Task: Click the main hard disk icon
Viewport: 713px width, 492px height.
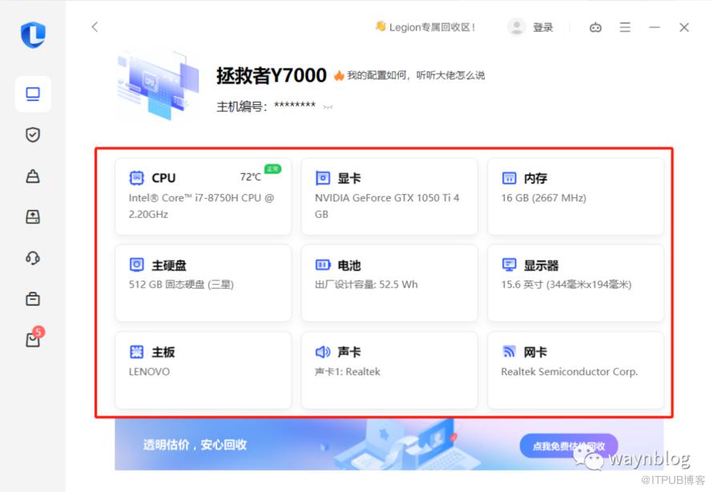Action: [136, 264]
